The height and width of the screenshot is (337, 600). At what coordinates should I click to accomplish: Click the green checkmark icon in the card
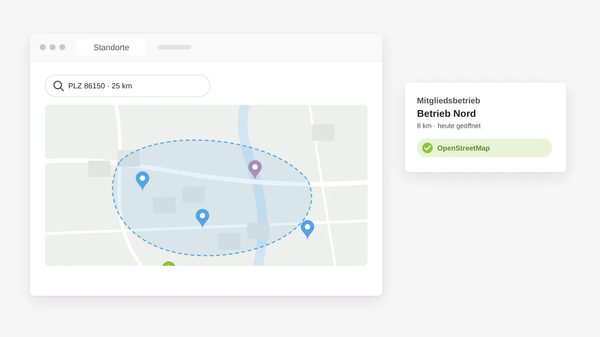click(427, 148)
